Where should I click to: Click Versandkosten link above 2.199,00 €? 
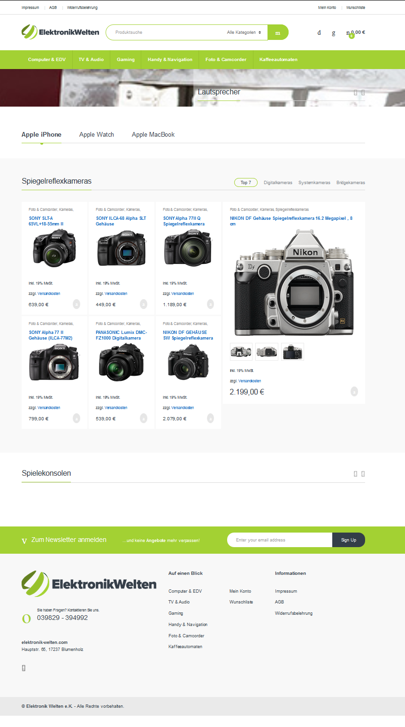click(x=250, y=381)
